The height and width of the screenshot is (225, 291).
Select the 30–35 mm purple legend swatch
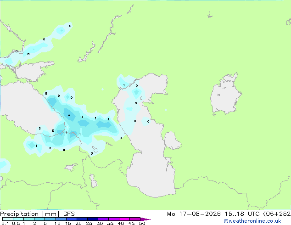point(103,219)
